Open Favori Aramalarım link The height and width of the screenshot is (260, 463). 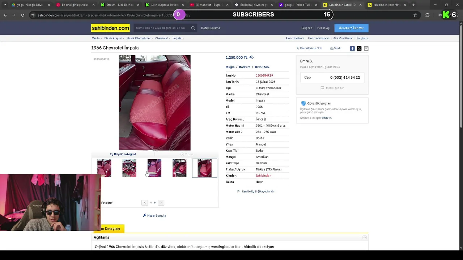(319, 38)
